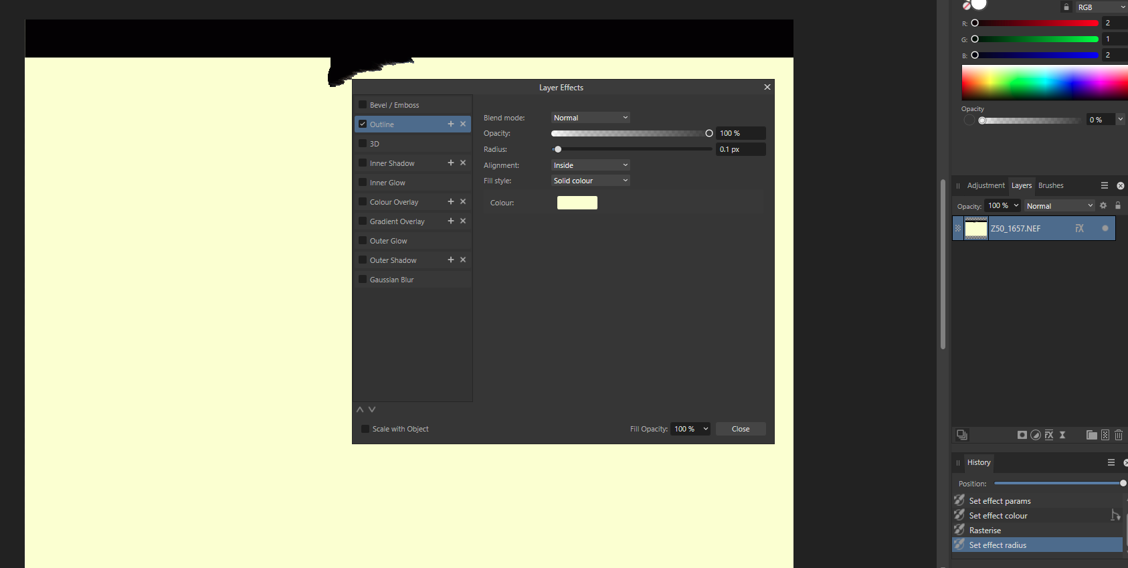Image resolution: width=1128 pixels, height=568 pixels.
Task: Enable the Bevel / Emboss checkbox
Action: pyautogui.click(x=363, y=104)
